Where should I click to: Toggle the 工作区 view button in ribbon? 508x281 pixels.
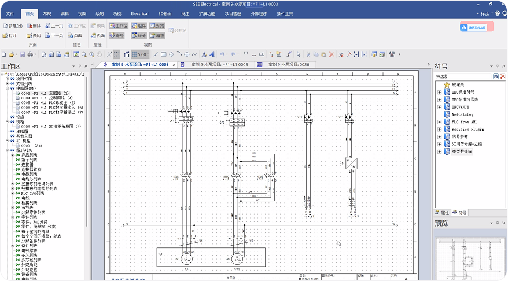point(119,26)
